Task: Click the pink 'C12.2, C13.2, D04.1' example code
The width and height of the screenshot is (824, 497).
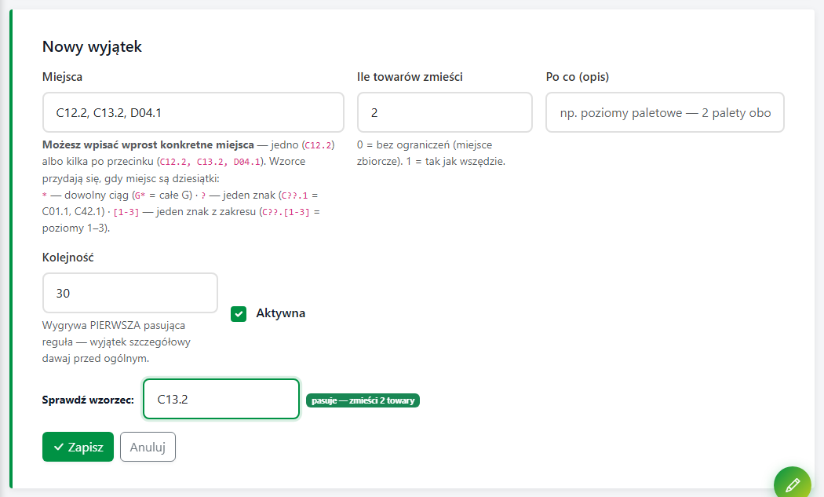Action: point(210,163)
